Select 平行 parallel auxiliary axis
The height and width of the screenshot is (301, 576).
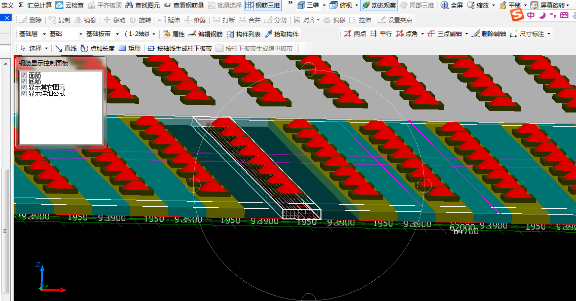coord(381,33)
